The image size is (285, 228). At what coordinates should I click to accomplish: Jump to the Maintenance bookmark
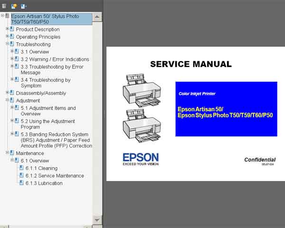pos(30,153)
